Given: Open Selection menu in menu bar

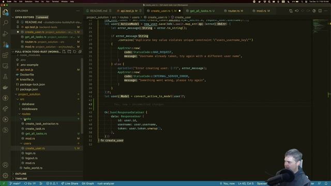Looking at the screenshot, I should pyautogui.click(x=28, y=2).
